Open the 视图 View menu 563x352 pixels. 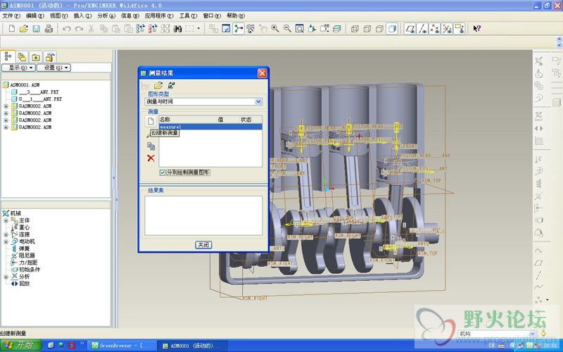tap(58, 15)
